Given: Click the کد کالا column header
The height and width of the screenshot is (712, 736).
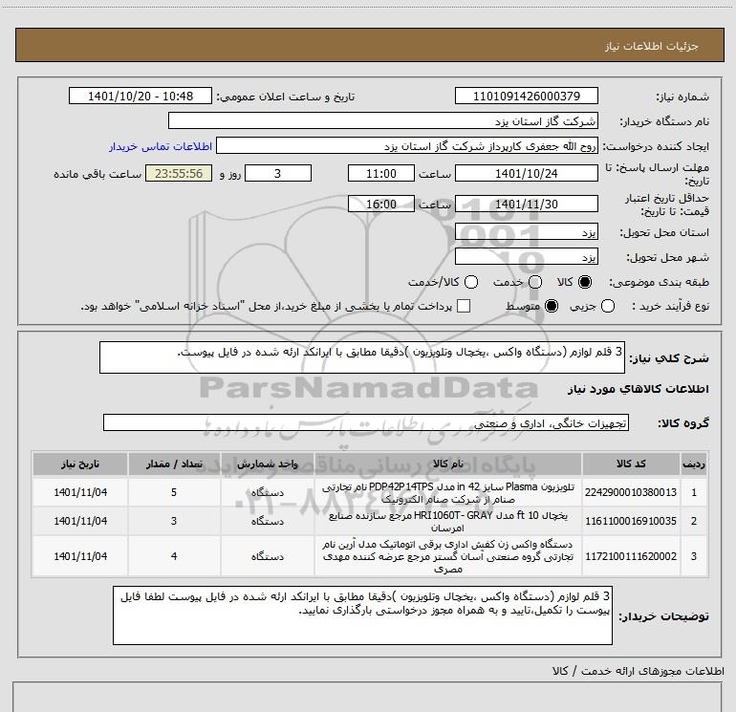Looking at the screenshot, I should (631, 464).
